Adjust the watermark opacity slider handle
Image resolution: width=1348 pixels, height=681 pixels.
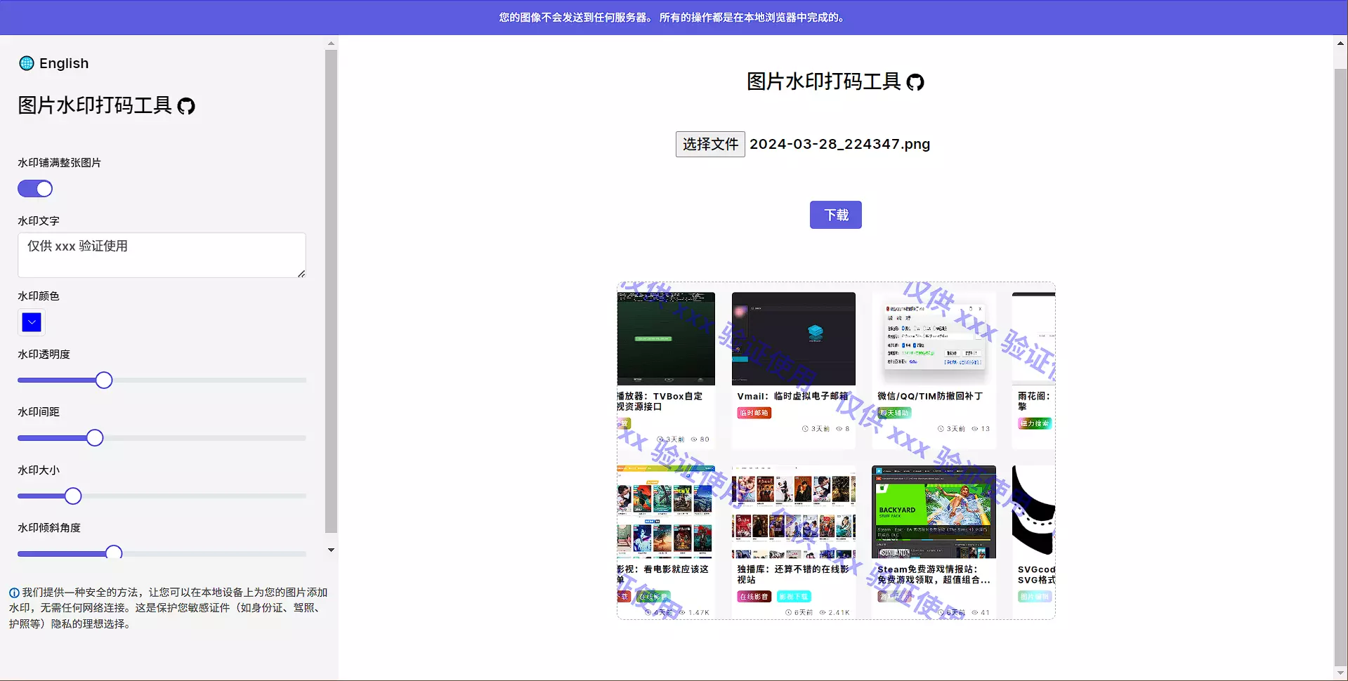click(104, 381)
